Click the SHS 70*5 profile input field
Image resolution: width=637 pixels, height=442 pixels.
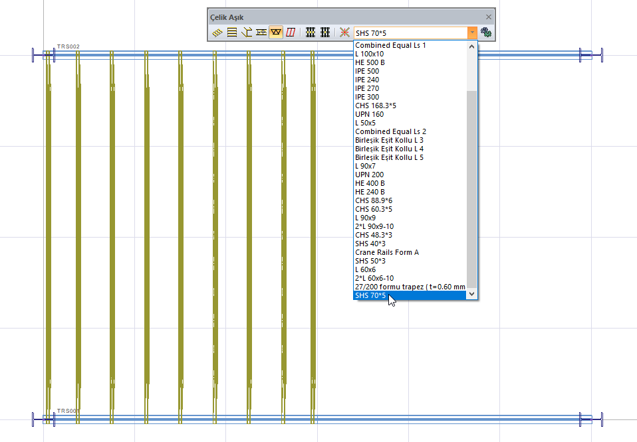[409, 33]
